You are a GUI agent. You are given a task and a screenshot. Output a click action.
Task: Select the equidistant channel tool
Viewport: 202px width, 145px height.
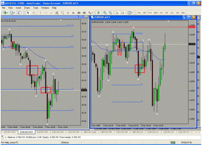click(57, 13)
